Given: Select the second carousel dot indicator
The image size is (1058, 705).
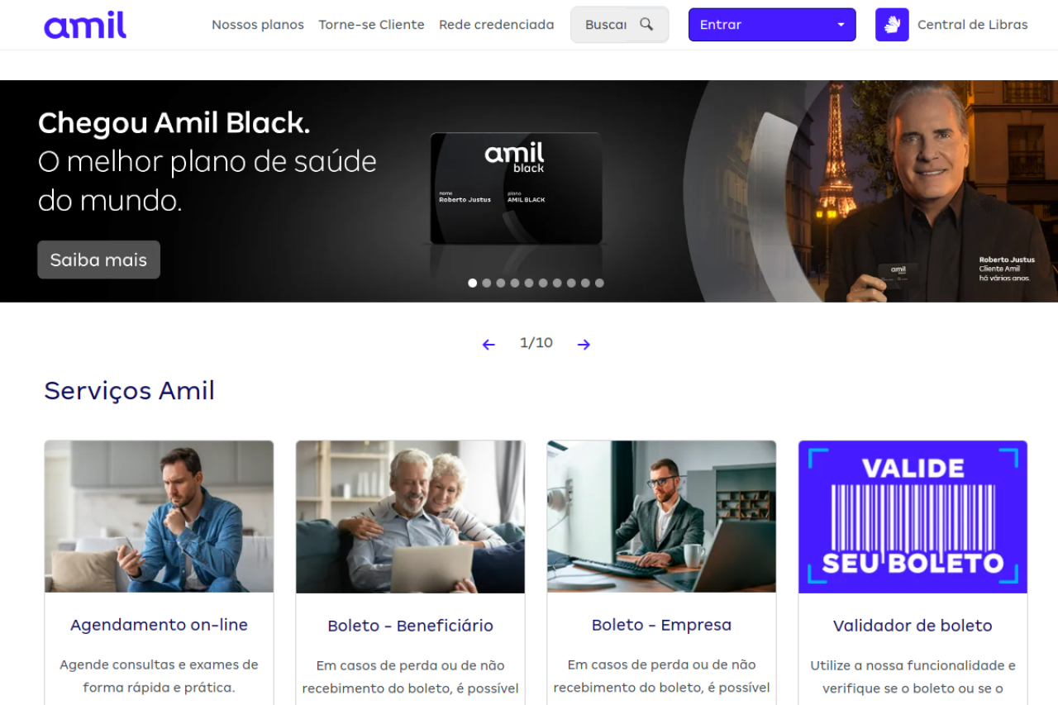Looking at the screenshot, I should [x=487, y=283].
